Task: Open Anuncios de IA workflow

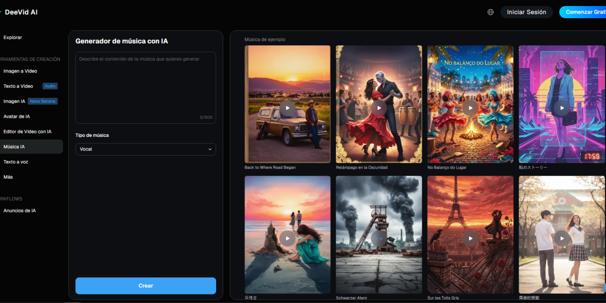Action: tap(20, 211)
